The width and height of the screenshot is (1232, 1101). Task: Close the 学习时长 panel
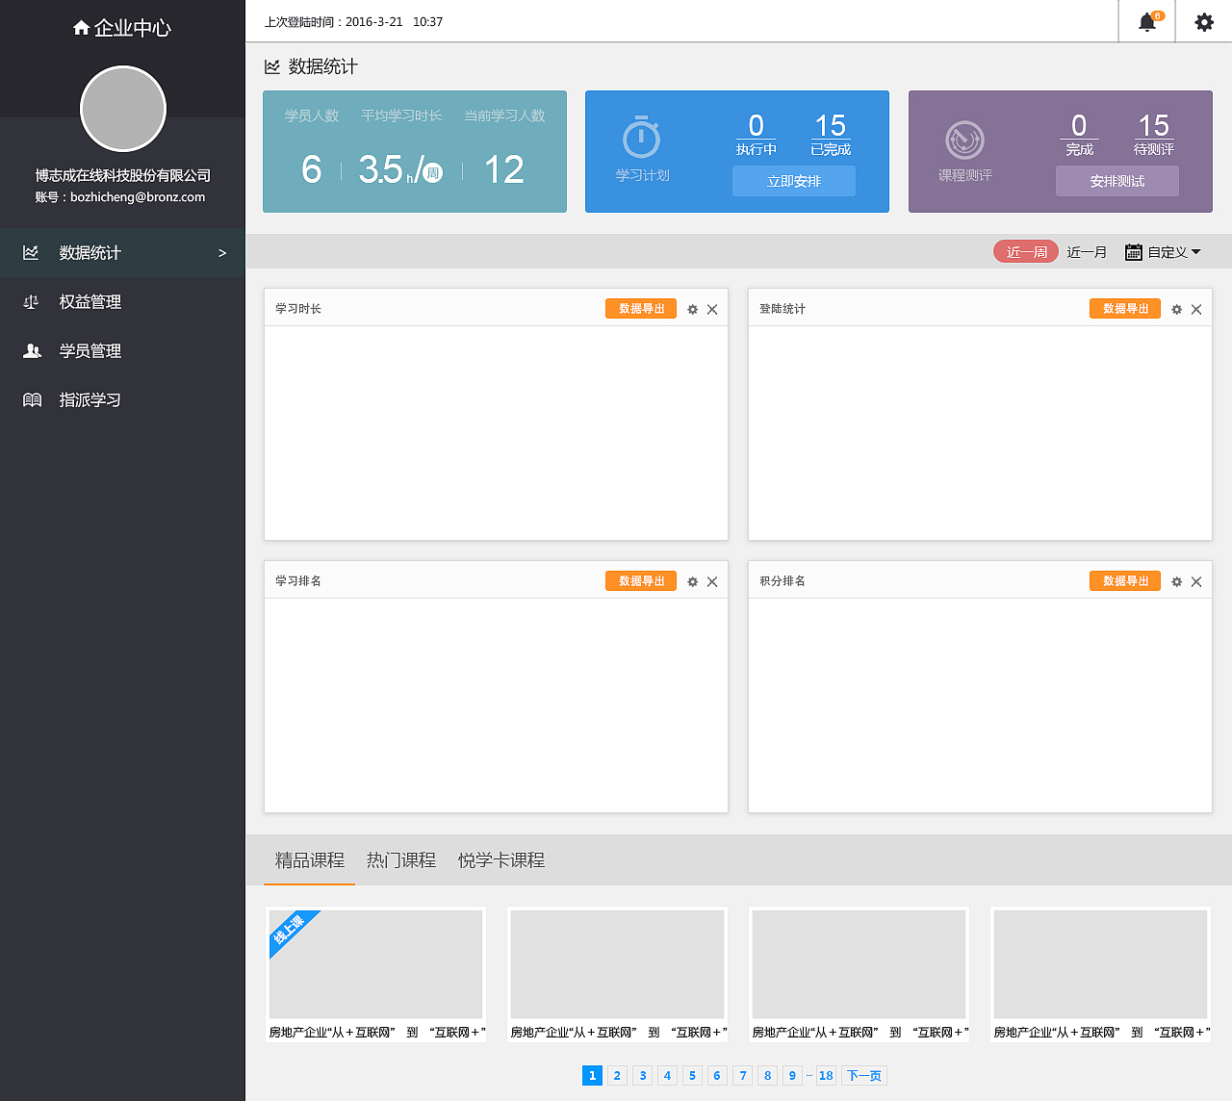tap(712, 309)
